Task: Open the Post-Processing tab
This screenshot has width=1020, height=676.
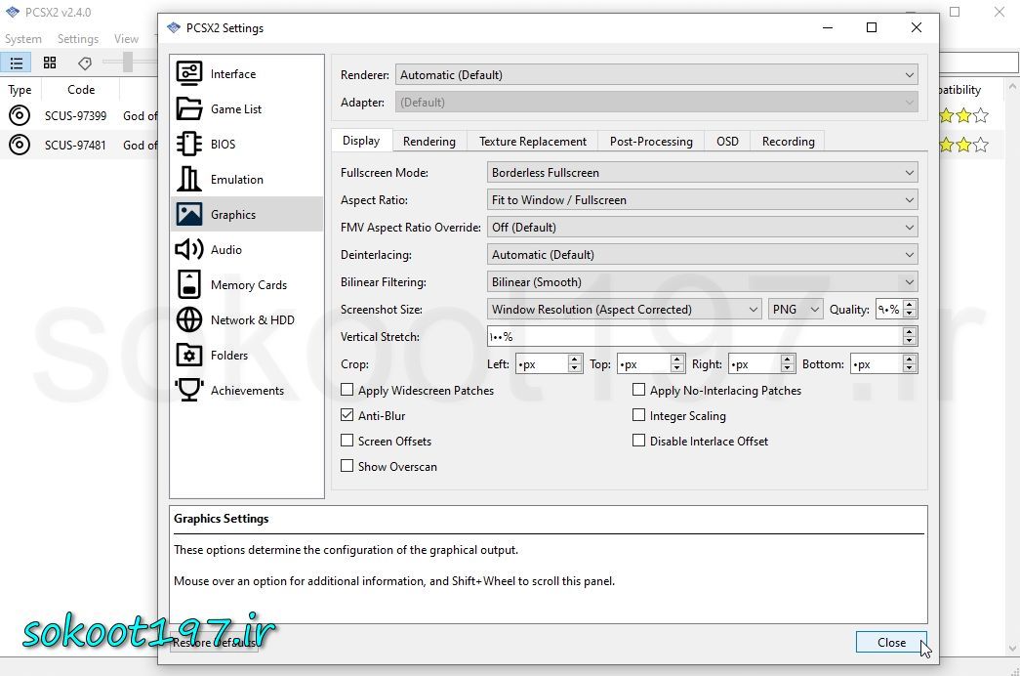Action: [x=651, y=142]
